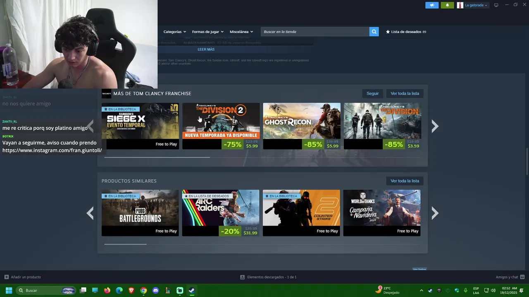Click ESP LAA language indicator
This screenshot has width=529, height=297.
click(x=476, y=290)
